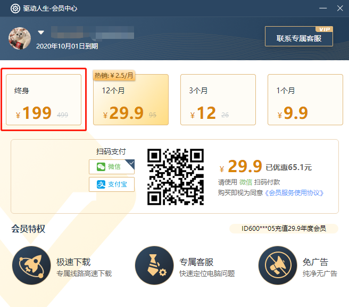Image resolution: width=349 pixels, height=307 pixels.
Task: Minimize the 会员中心 window
Action: point(323,9)
